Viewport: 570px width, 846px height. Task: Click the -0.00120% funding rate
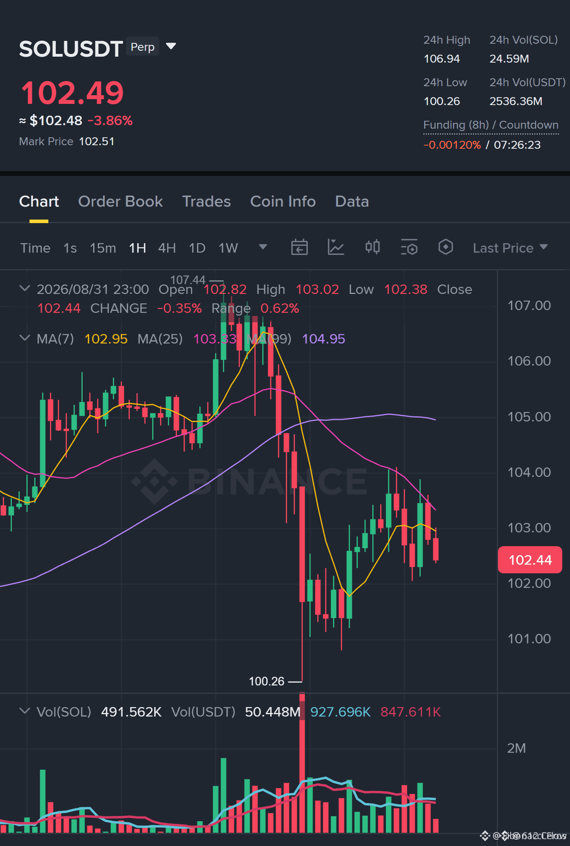(x=452, y=145)
